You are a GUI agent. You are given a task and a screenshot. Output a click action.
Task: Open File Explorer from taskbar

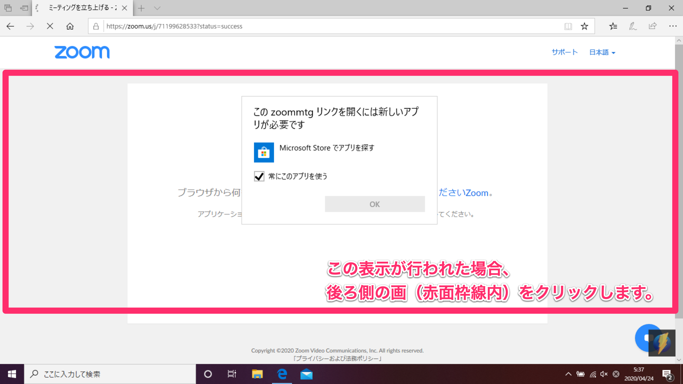(257, 374)
